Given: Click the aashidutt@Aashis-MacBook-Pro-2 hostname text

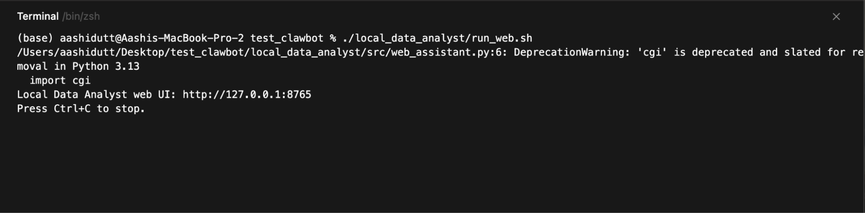Looking at the screenshot, I should (151, 38).
